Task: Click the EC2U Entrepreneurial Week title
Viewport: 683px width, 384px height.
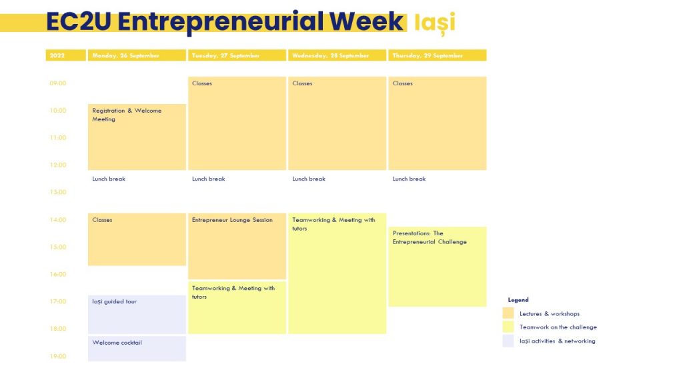Action: [224, 22]
